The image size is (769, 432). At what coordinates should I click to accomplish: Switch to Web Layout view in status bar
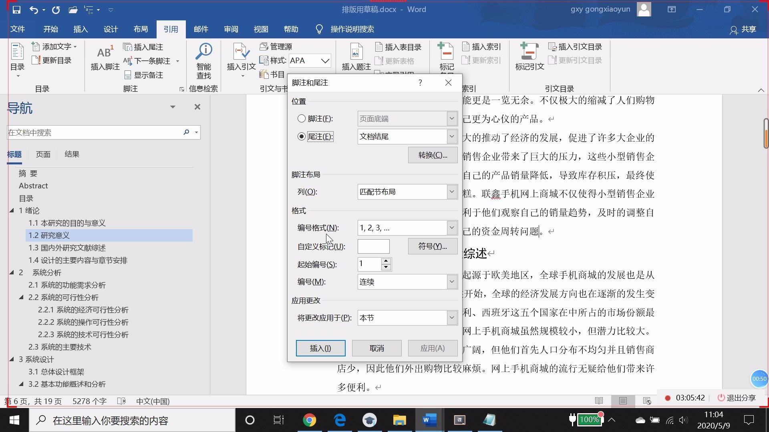tap(646, 401)
